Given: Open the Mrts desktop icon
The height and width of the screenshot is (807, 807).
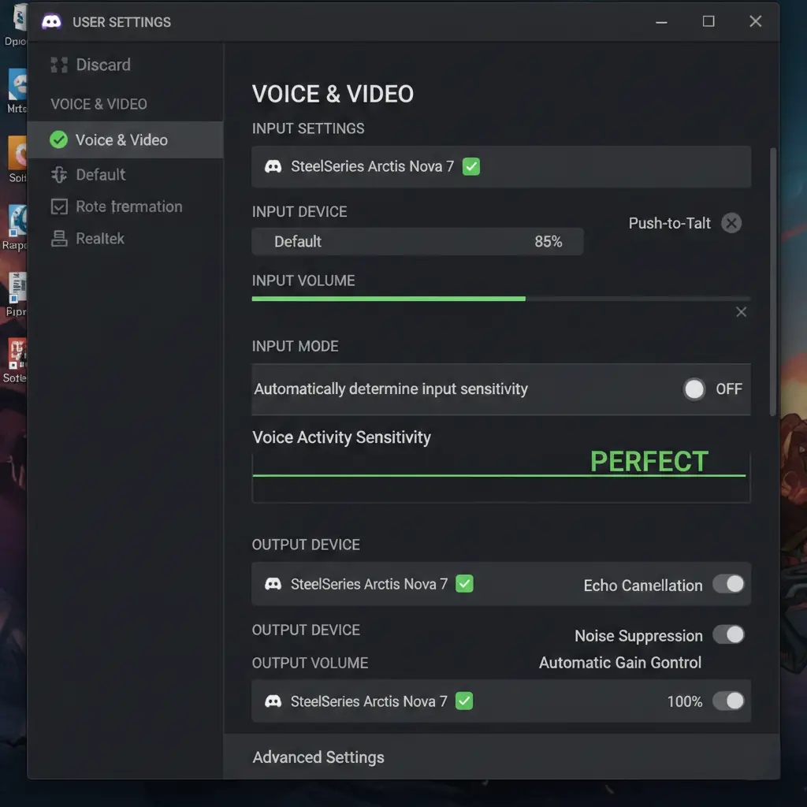Looking at the screenshot, I should point(17,91).
